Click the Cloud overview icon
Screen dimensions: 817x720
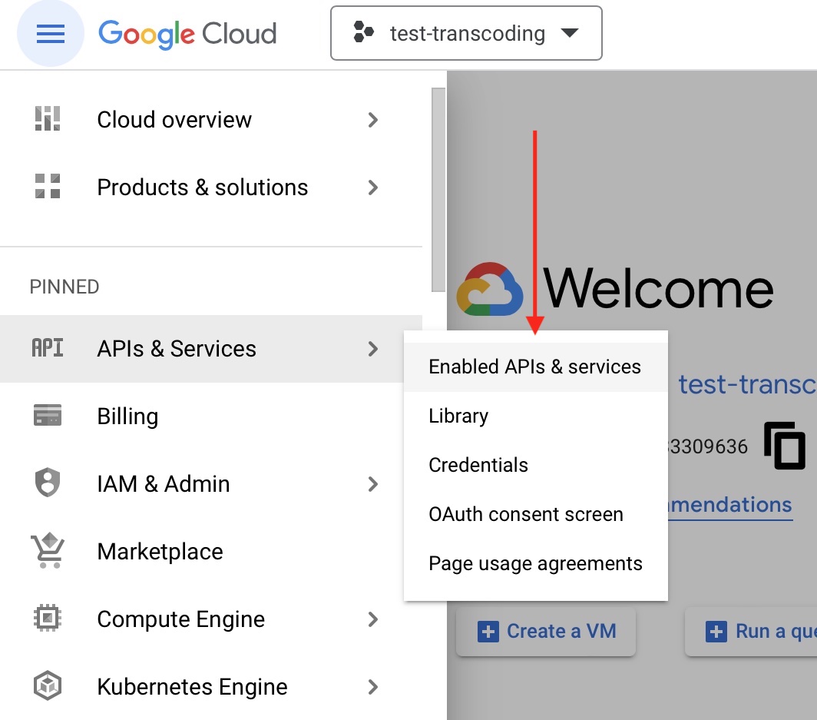[48, 119]
